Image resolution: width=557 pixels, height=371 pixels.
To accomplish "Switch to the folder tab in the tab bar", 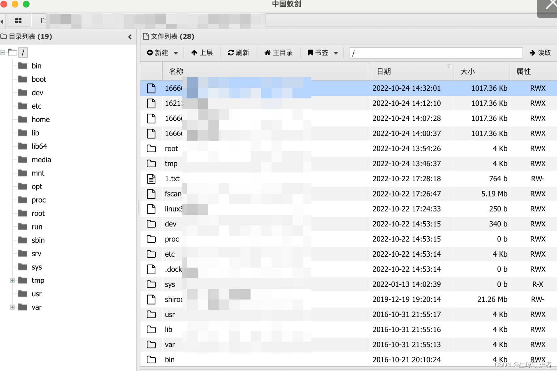I will point(43,21).
